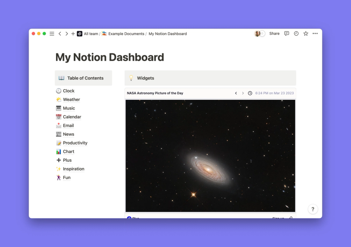Favorite the page with star icon
Viewport: 351px width, 247px height.
[x=306, y=34]
